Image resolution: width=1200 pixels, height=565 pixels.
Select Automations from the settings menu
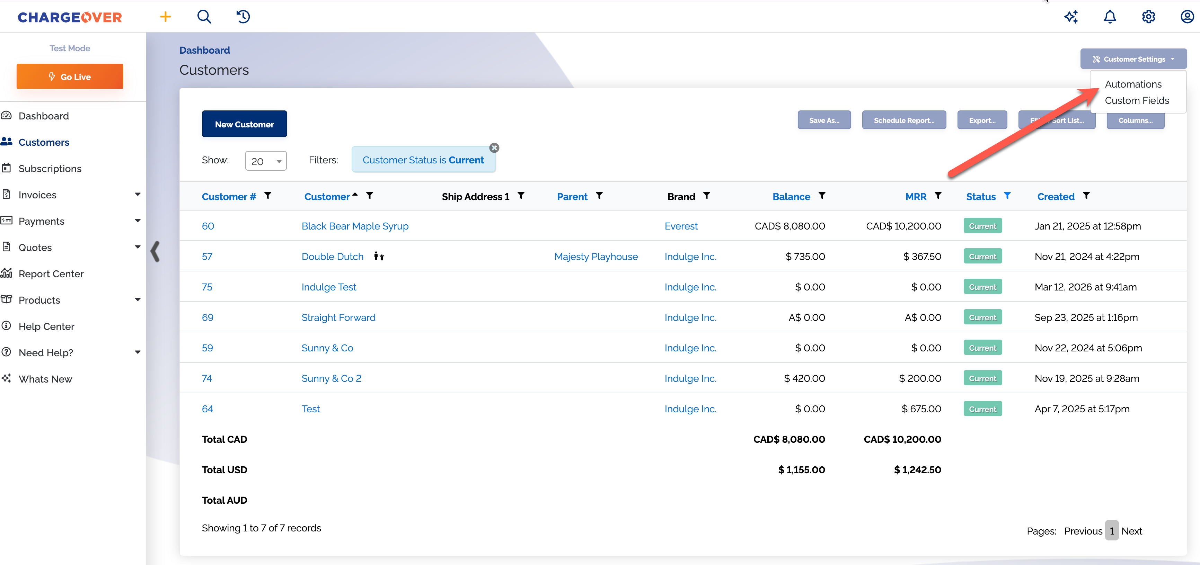pyautogui.click(x=1133, y=84)
